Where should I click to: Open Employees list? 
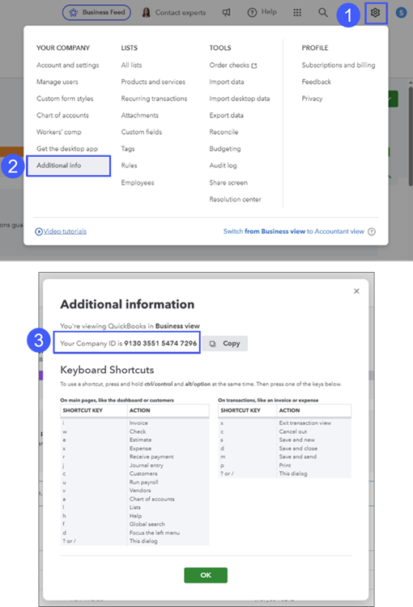[x=138, y=182]
